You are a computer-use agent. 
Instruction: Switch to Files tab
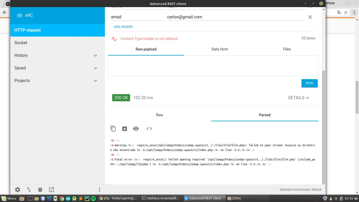287,49
